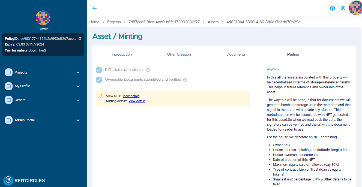Toggle KYC status of customer checkbox
The width and height of the screenshot is (362, 187).
point(99,70)
